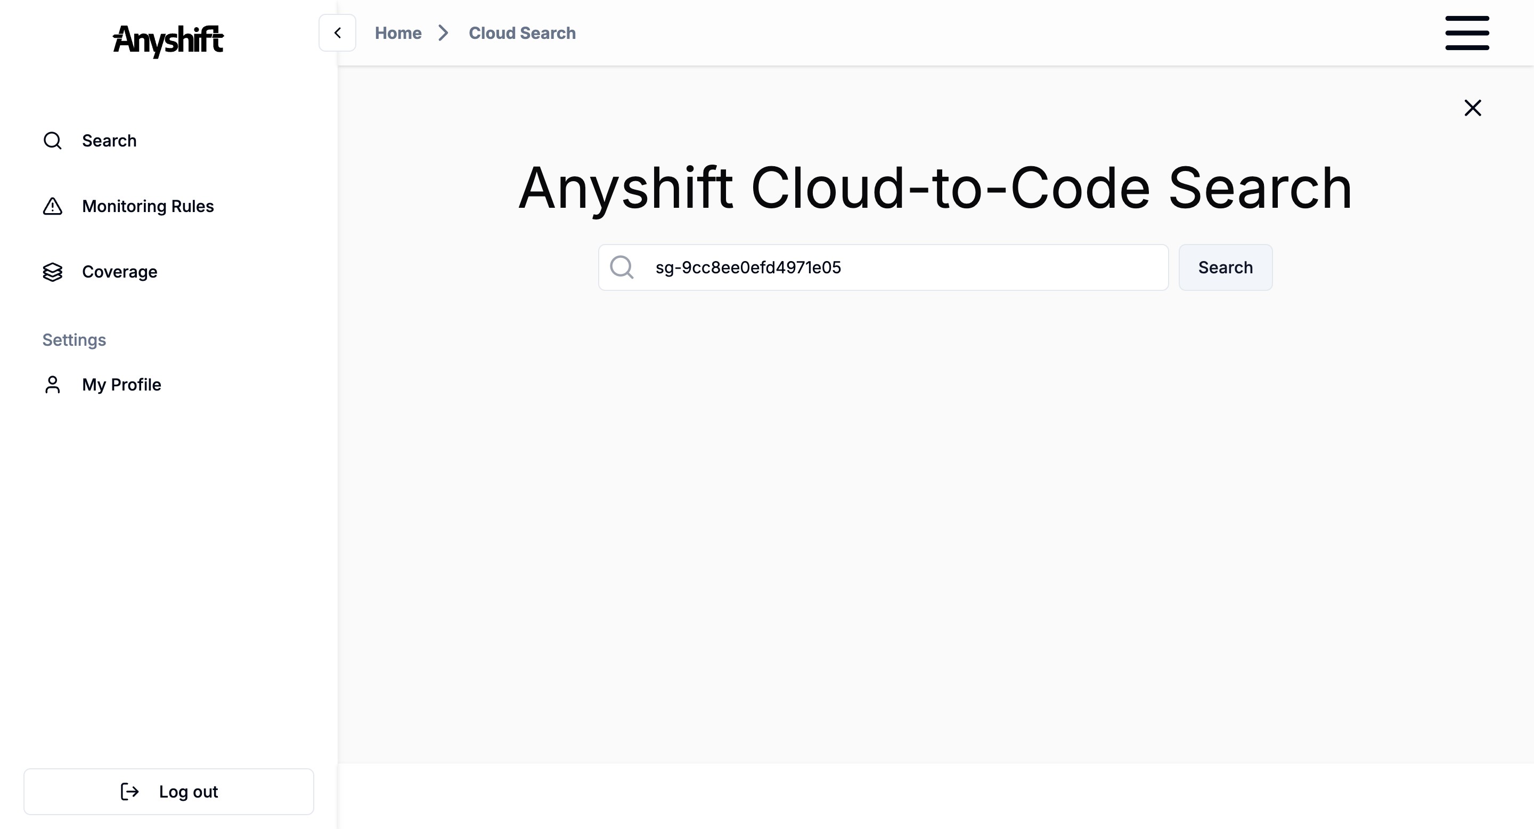Open the hamburger menu icon
Viewport: 1534px width, 829px height.
[1467, 34]
